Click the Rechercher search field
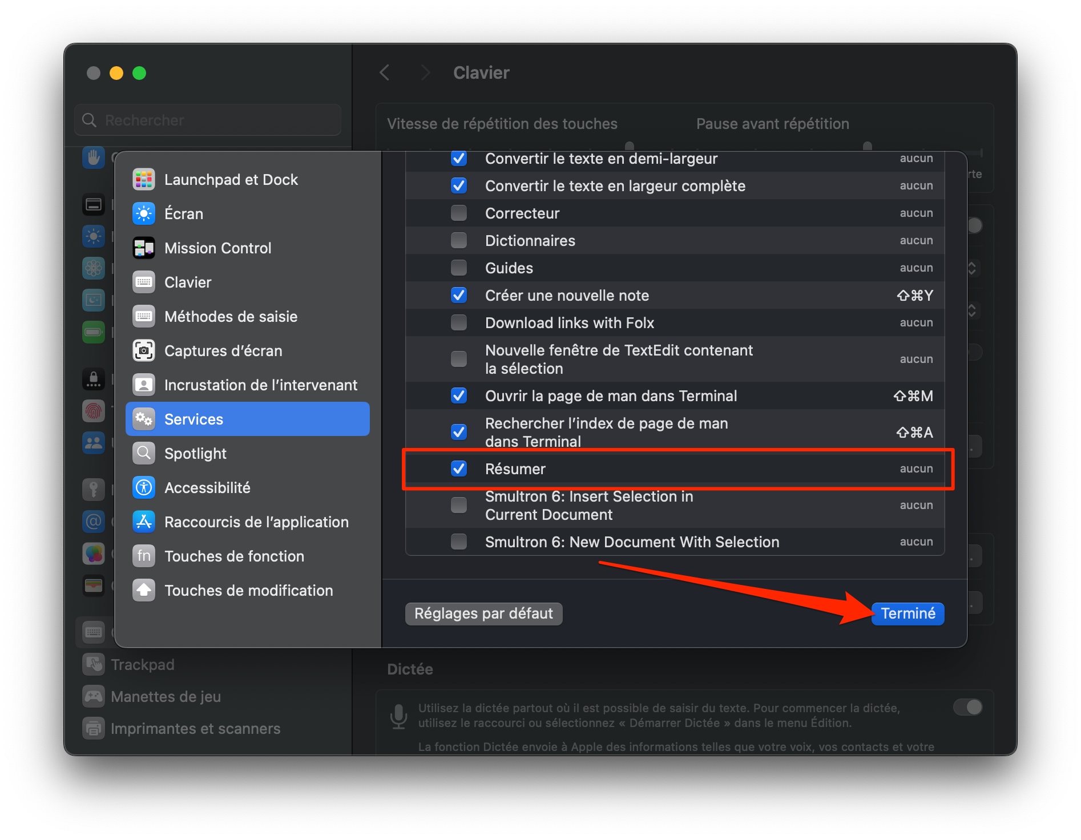The width and height of the screenshot is (1081, 840). click(208, 120)
